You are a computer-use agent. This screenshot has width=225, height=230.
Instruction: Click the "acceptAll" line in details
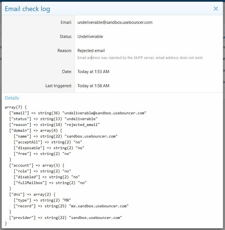pos(48,142)
